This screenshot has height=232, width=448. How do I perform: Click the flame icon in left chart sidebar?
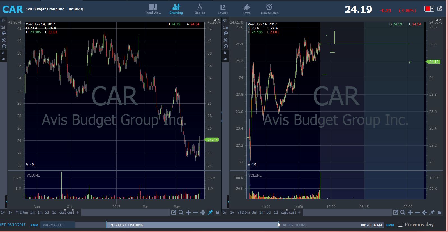pyautogui.click(x=3, y=53)
